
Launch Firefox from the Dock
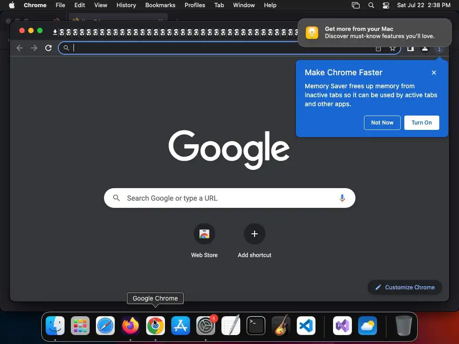[x=130, y=326]
